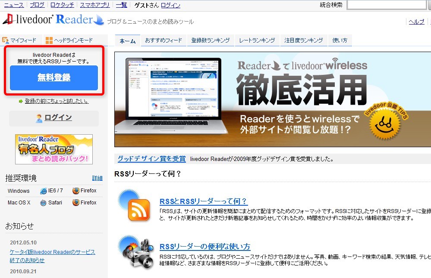Switch to the おすすめフィード tab
Image resolution: width=431 pixels, height=278 pixels.
[x=164, y=40]
